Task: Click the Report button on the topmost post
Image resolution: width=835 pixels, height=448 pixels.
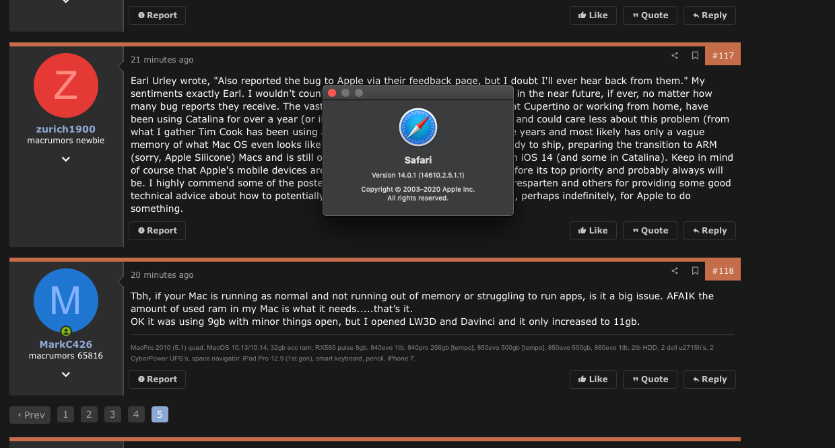Action: pyautogui.click(x=157, y=15)
